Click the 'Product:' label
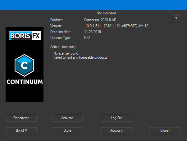Viewport: 187px width, 141px height. 57,20
